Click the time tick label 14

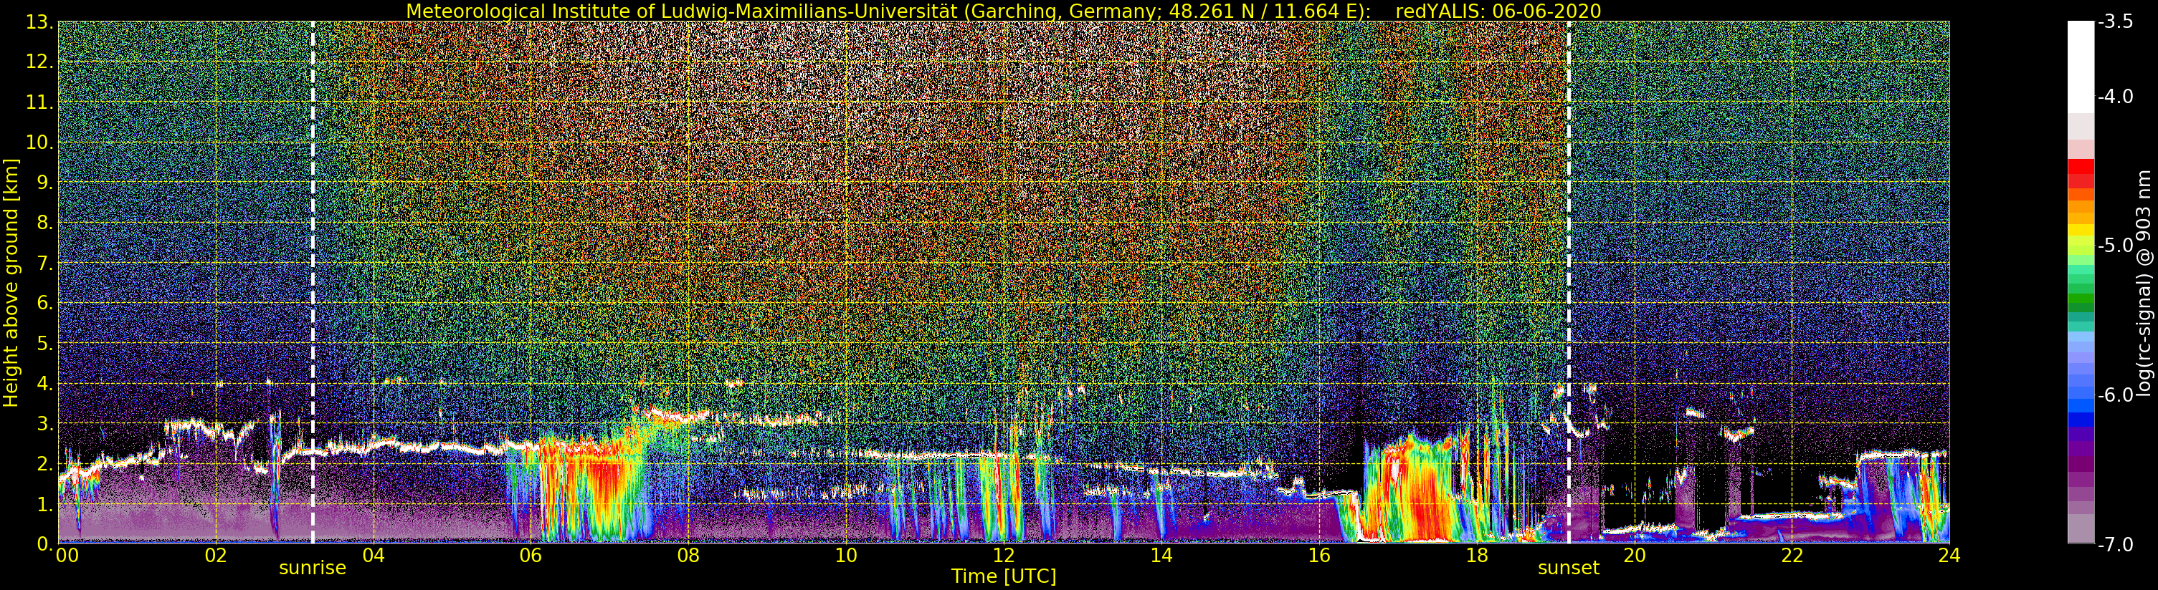[x=1161, y=556]
